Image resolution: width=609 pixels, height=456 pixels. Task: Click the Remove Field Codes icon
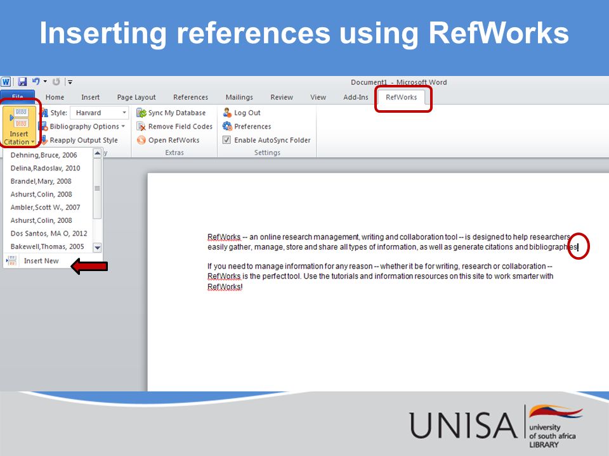[141, 127]
